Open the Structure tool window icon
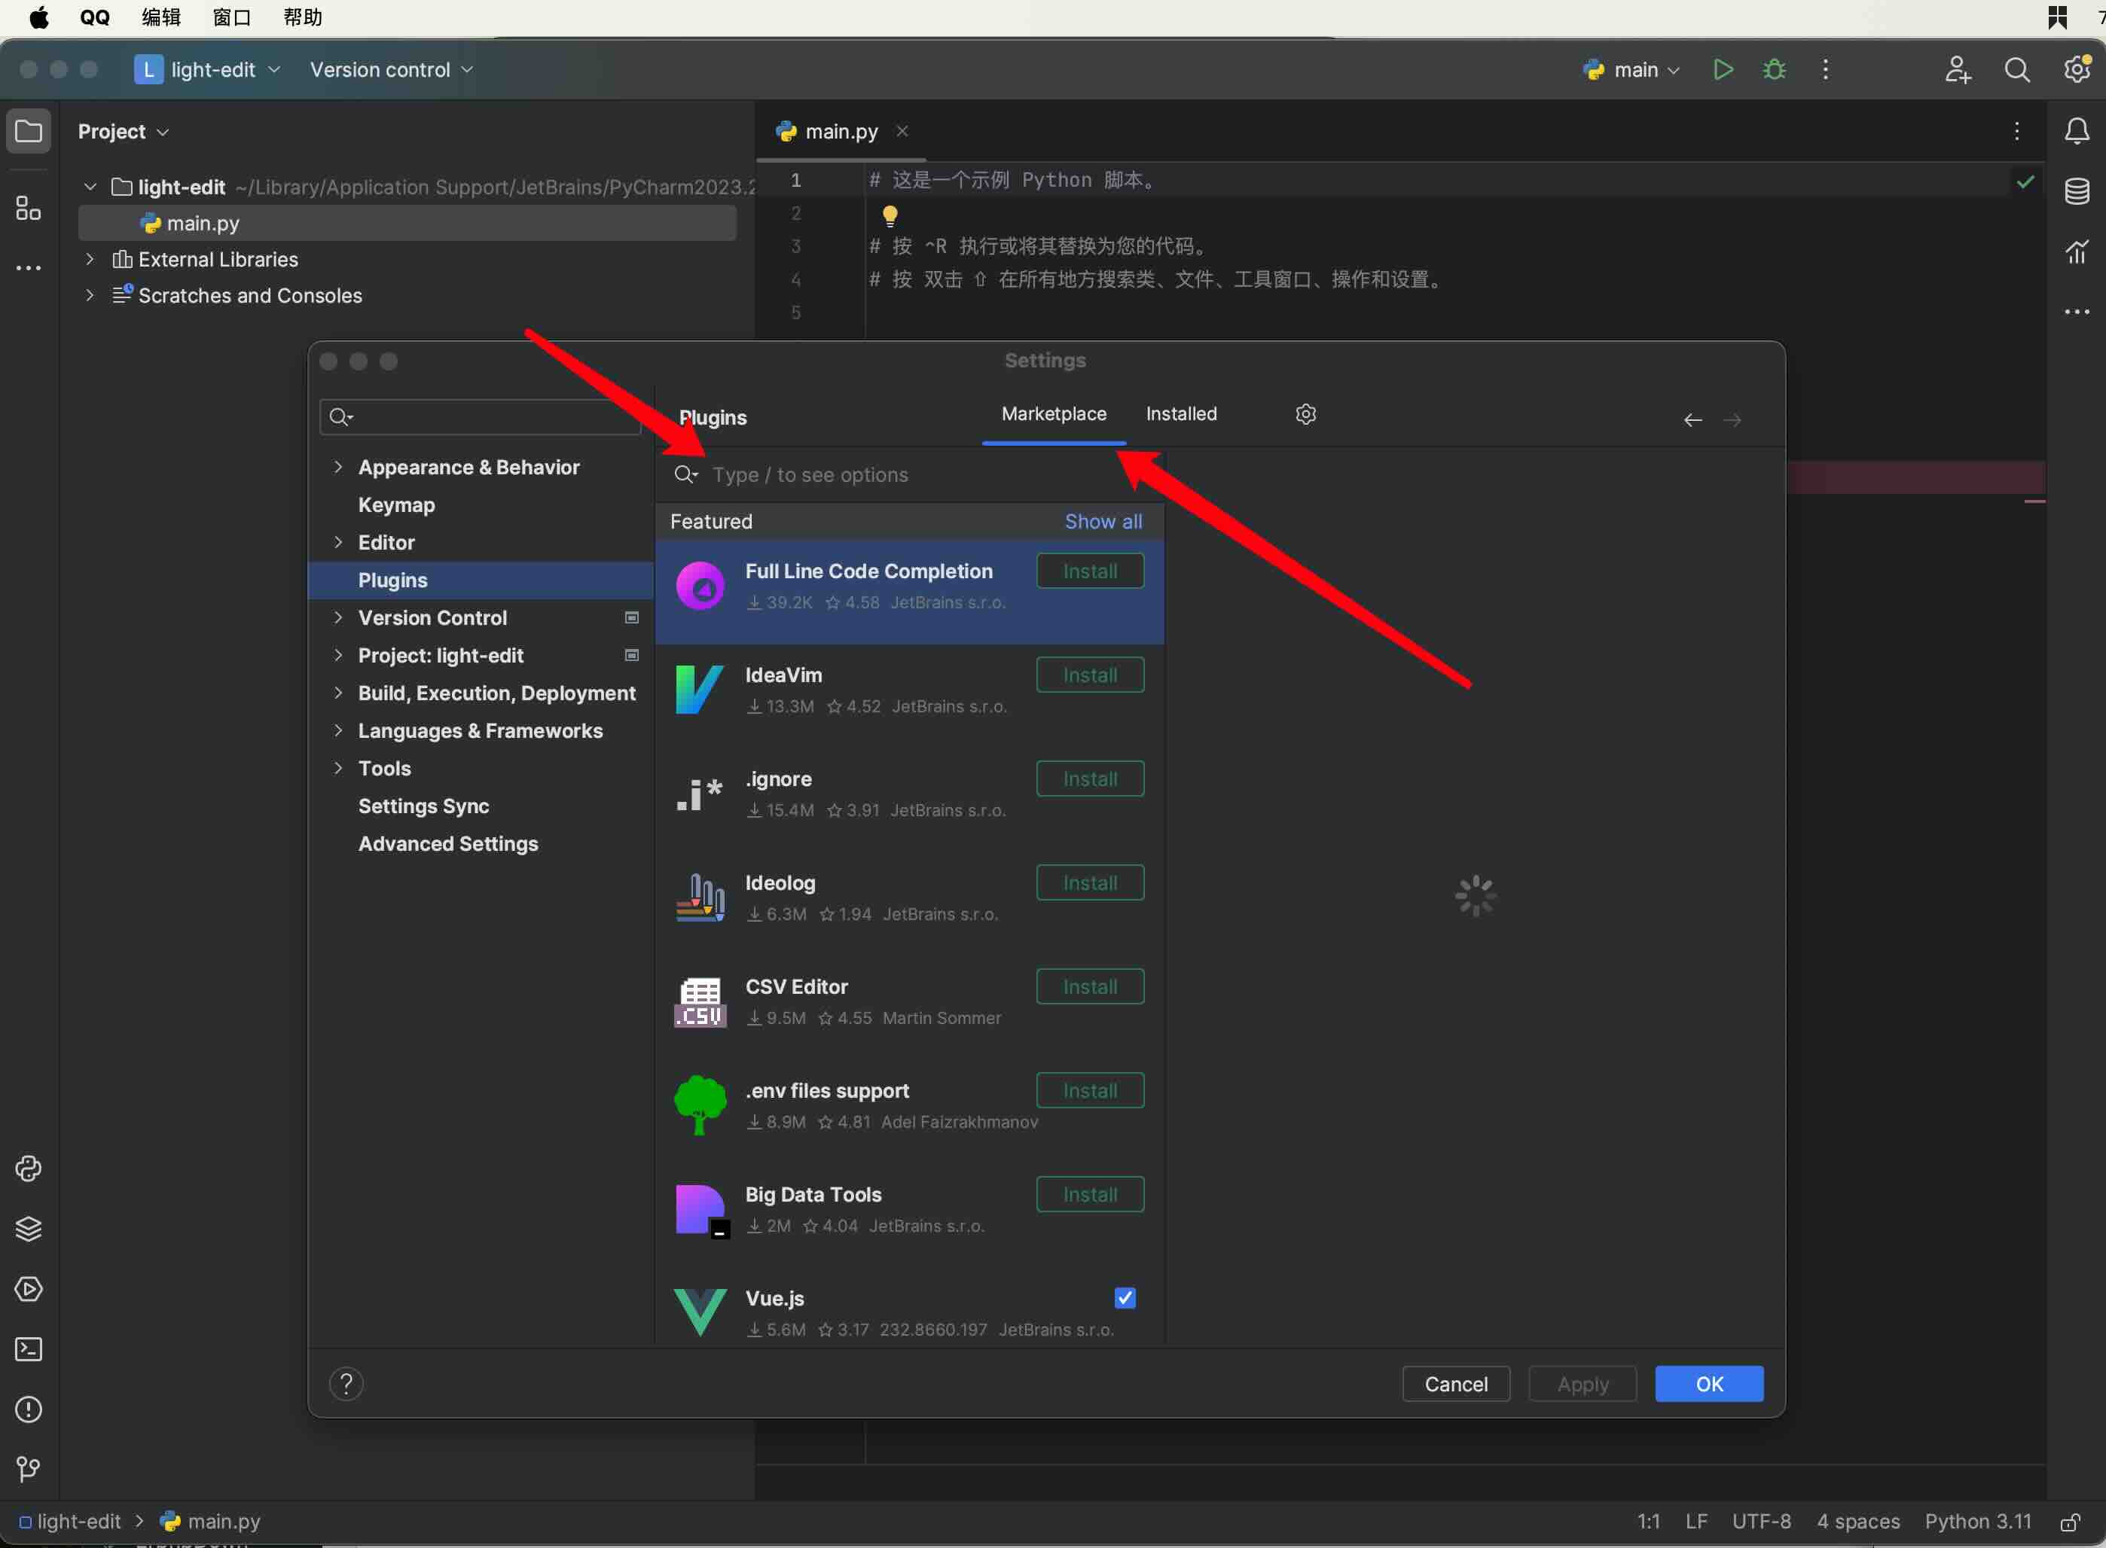The width and height of the screenshot is (2106, 1548). click(28, 208)
